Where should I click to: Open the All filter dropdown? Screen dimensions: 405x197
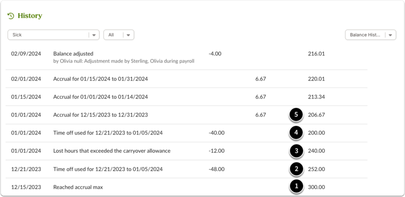118,35
